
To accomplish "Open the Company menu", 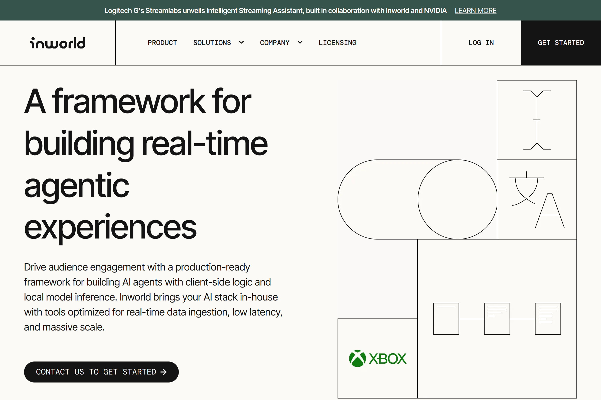I will 275,42.
